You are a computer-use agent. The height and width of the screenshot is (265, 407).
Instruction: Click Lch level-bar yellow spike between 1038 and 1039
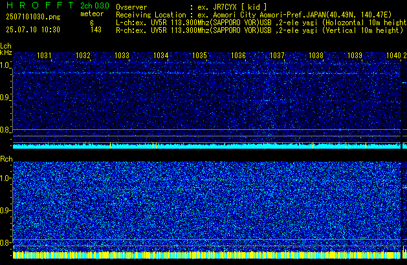pos(346,145)
